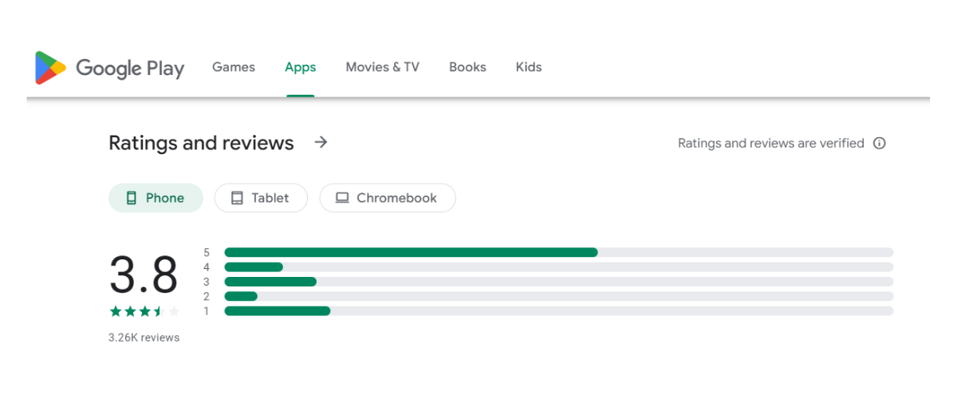This screenshot has height=399, width=957.
Task: Navigate to the Kids tab
Action: point(529,67)
